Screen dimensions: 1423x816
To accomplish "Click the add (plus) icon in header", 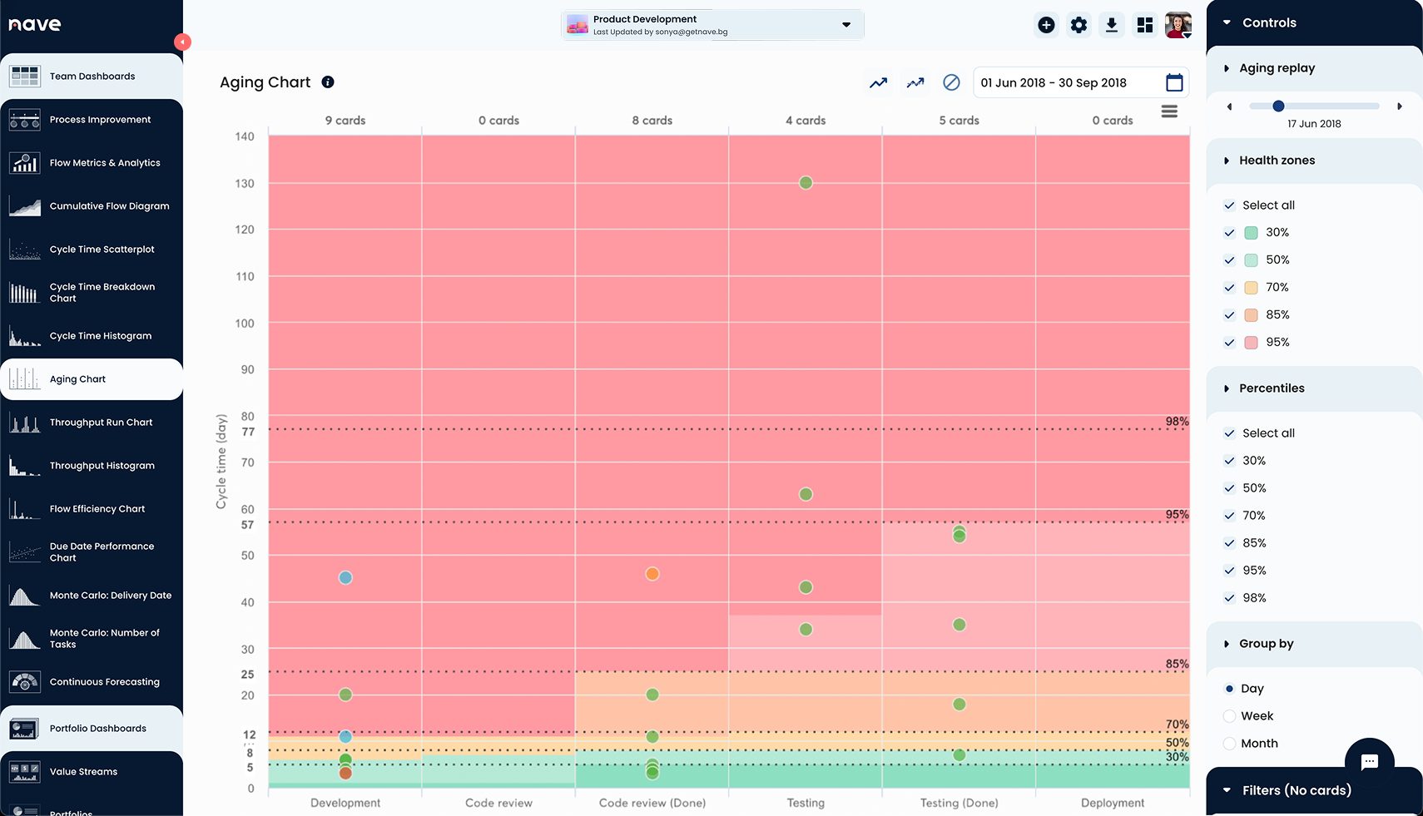I will 1046,25.
